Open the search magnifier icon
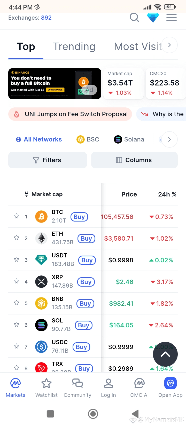The height and width of the screenshot is (426, 186). point(134,18)
